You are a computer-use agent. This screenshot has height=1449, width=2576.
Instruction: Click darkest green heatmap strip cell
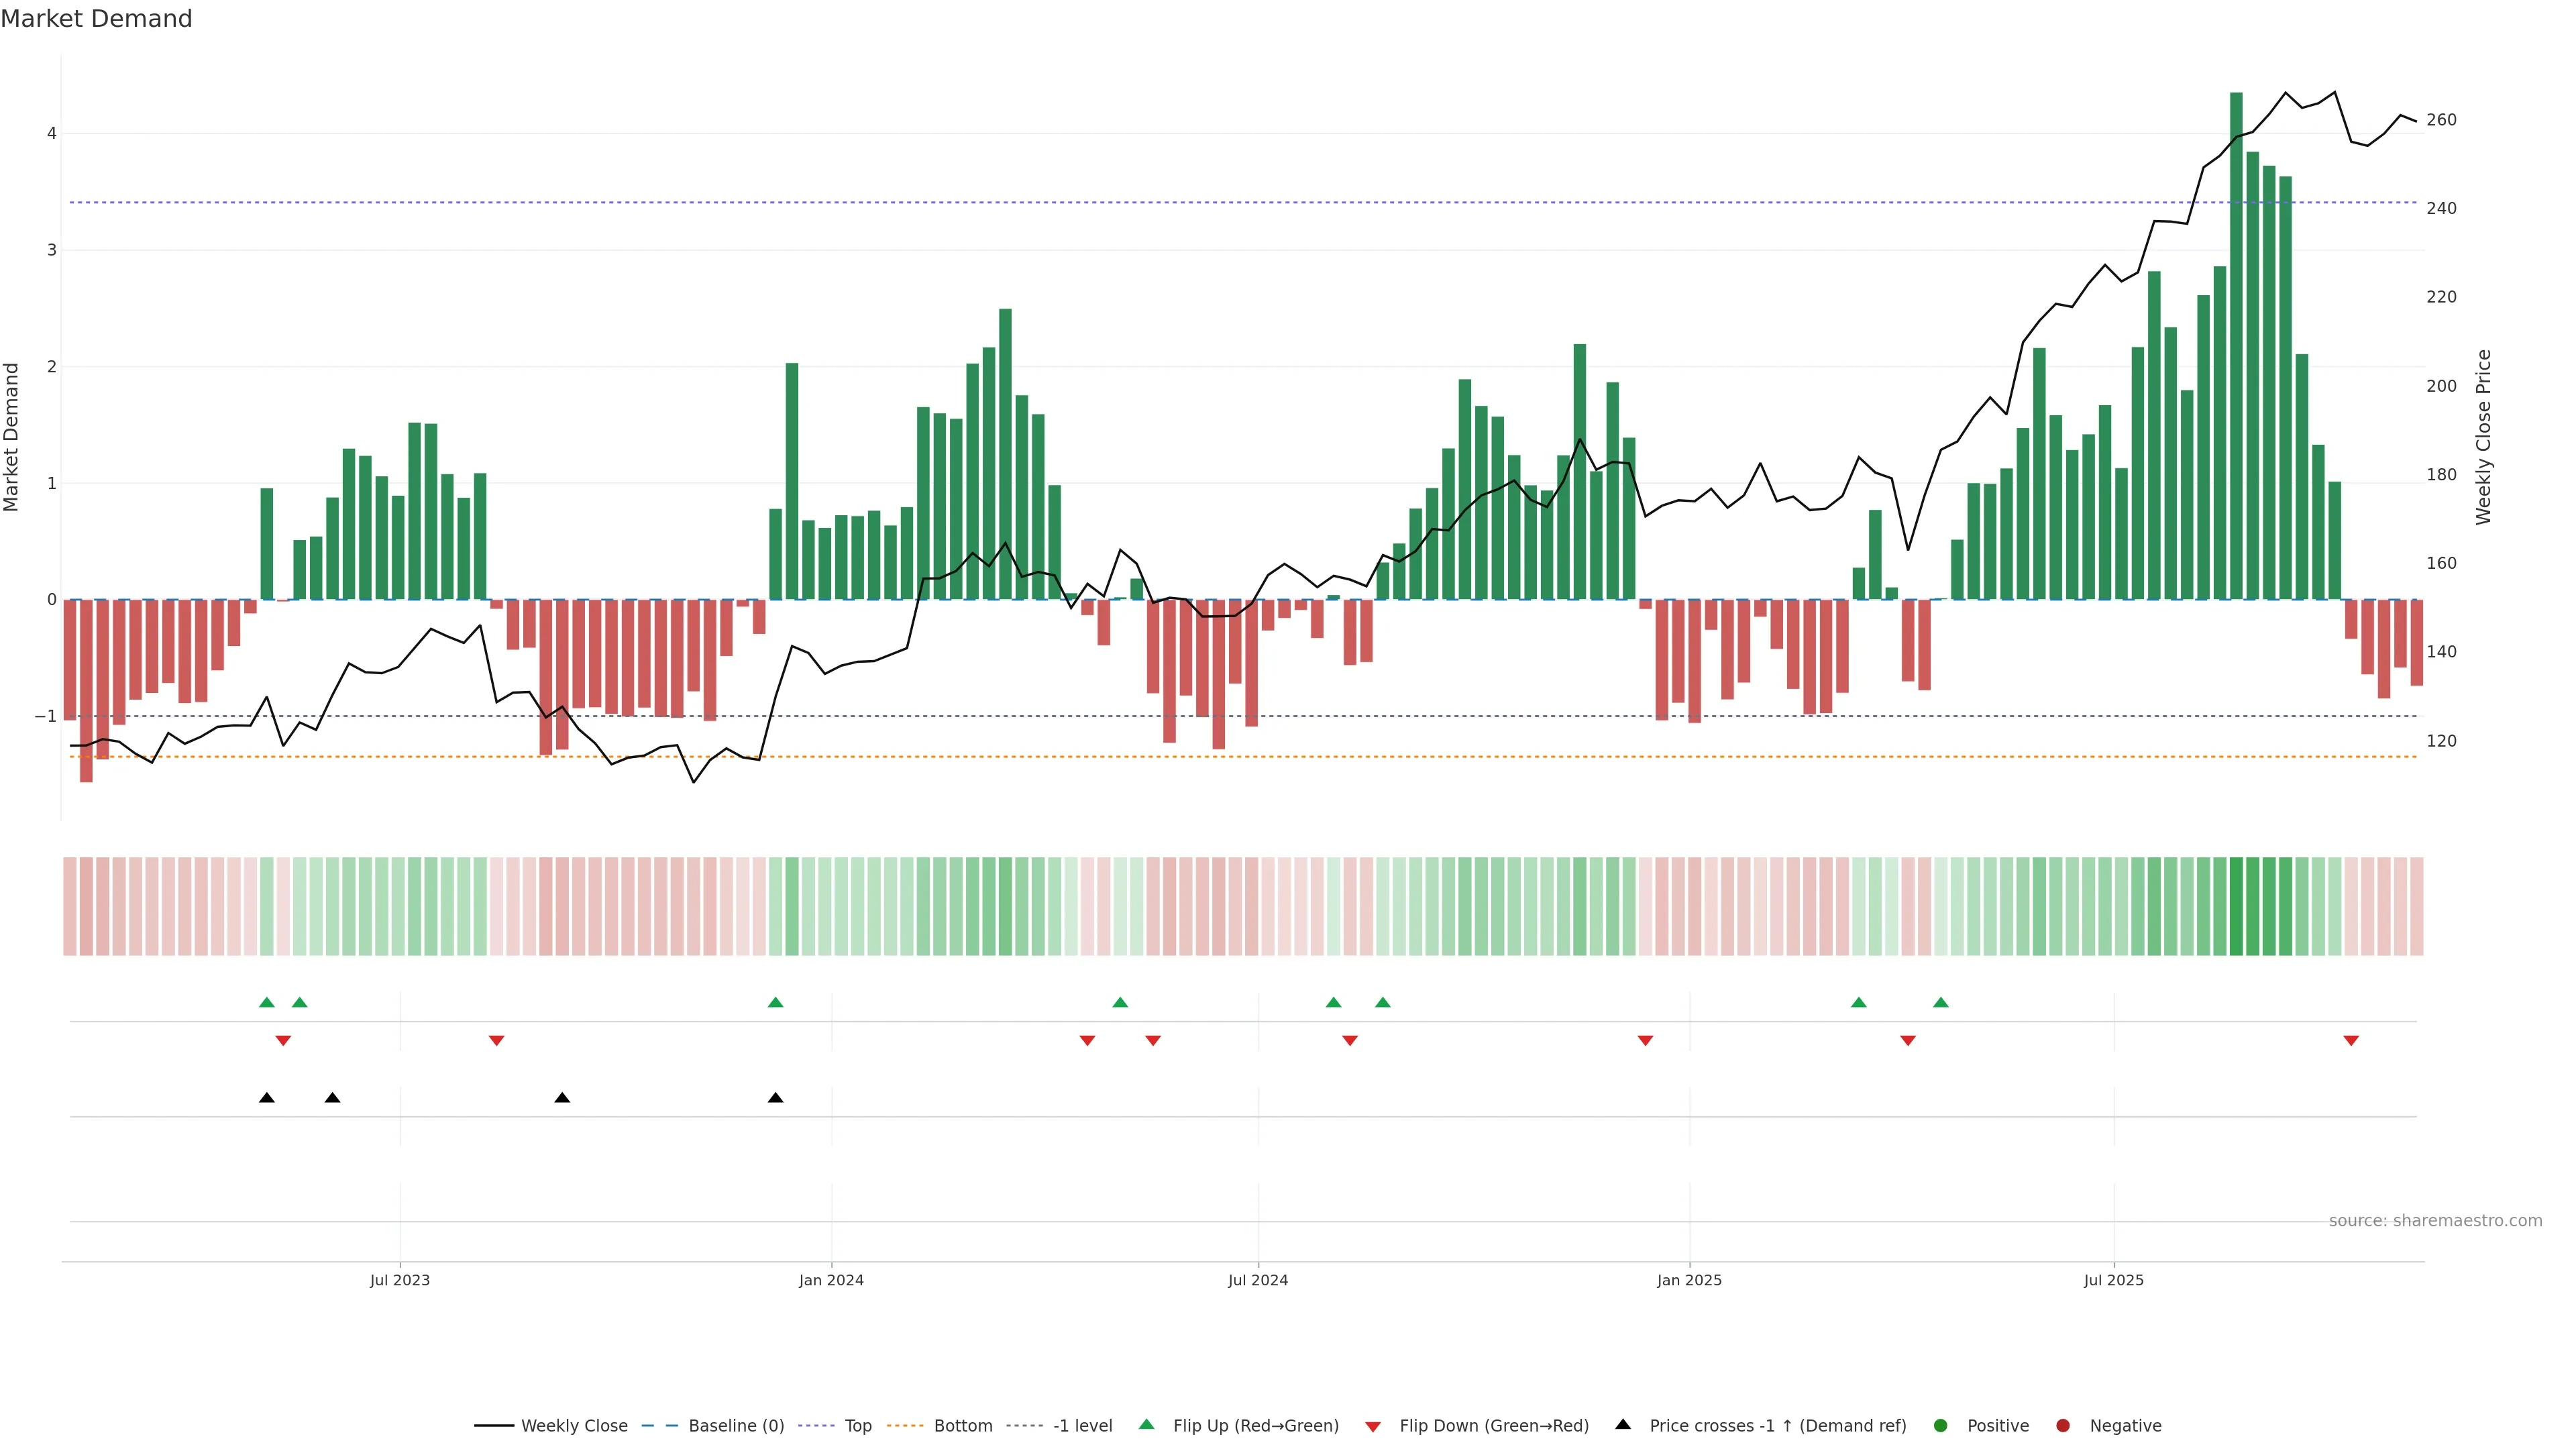[2236, 906]
